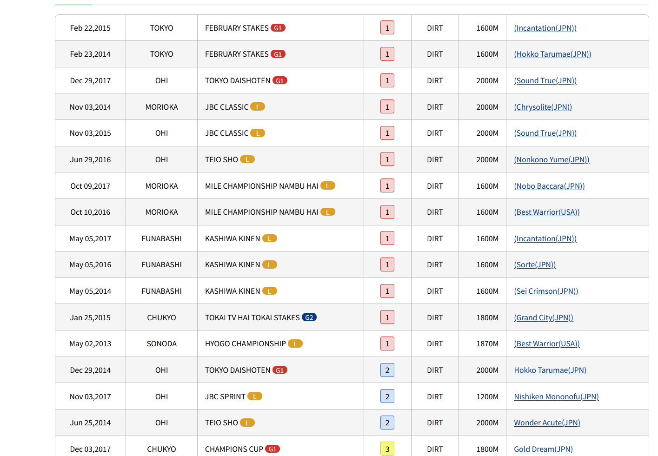Select CHUKYO in Jan 25,2015 row
The height and width of the screenshot is (456, 658).
click(x=162, y=317)
